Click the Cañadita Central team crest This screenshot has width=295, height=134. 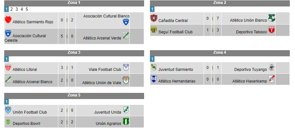[154, 18]
